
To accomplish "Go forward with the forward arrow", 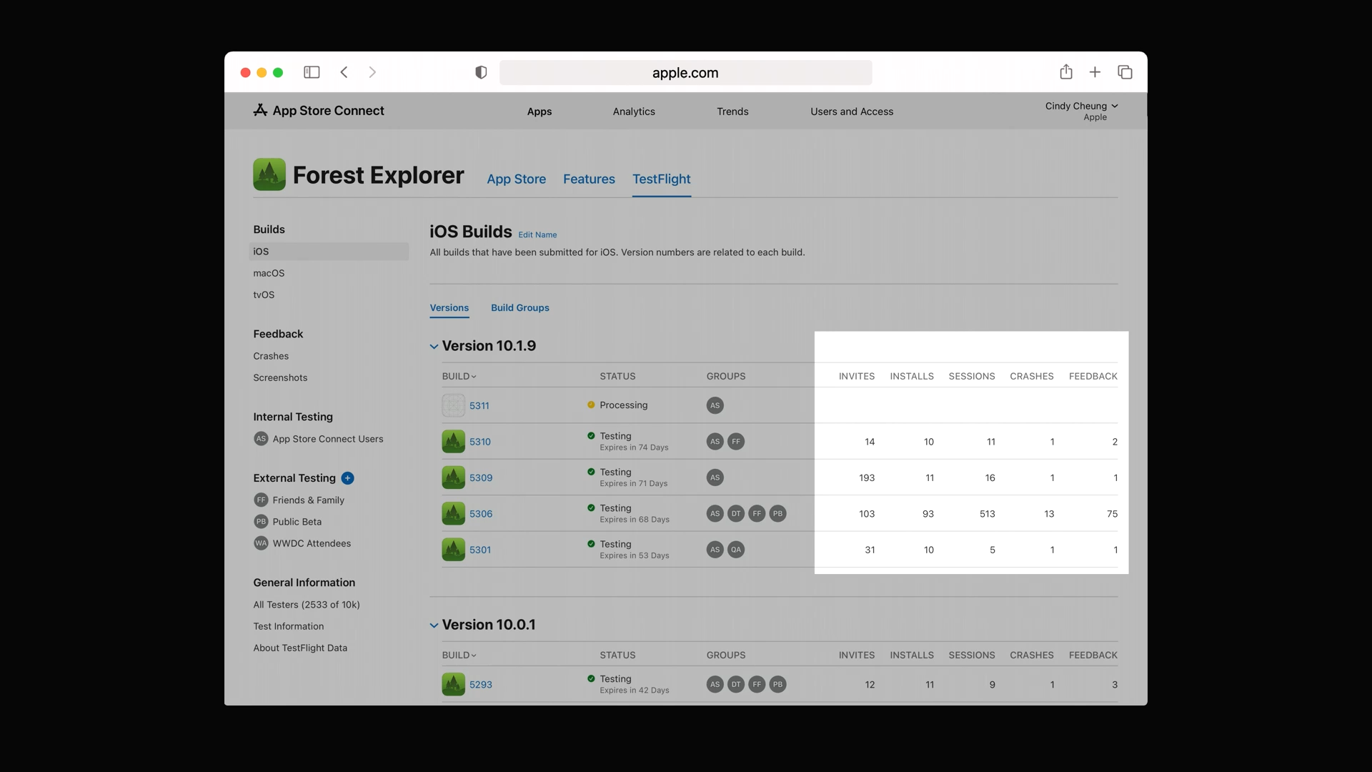I will point(372,72).
